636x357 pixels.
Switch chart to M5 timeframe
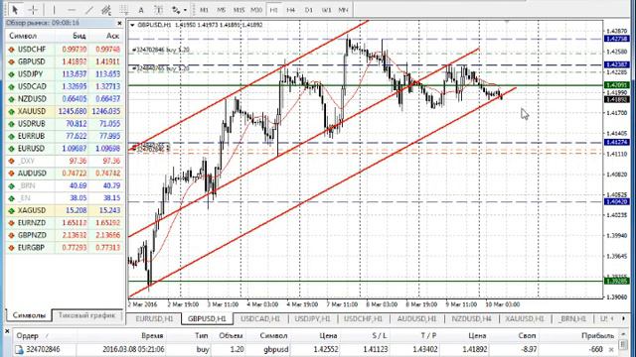pos(222,9)
